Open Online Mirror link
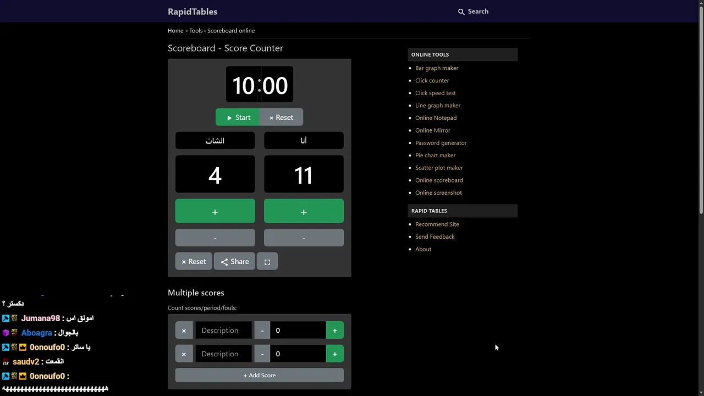Viewport: 704px width, 396px height. point(432,130)
